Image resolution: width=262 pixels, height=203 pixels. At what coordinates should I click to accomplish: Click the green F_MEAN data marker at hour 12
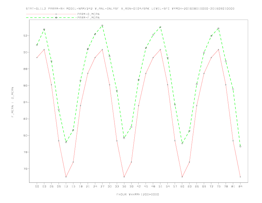66,142
